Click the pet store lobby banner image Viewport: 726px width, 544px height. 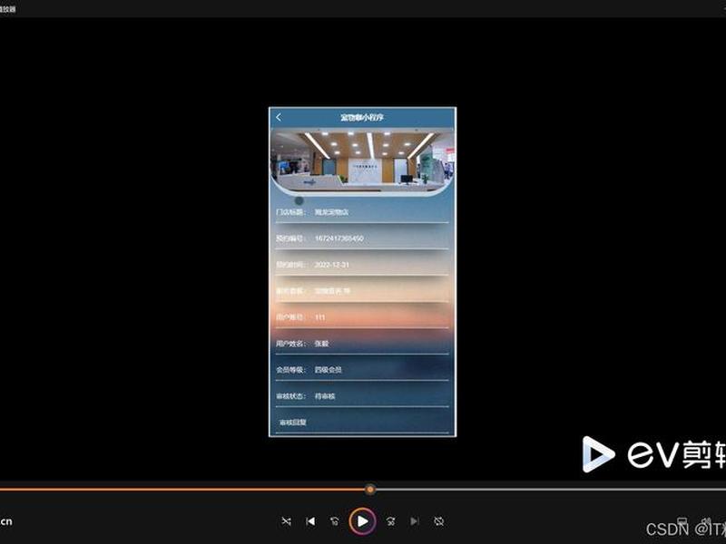point(362,161)
